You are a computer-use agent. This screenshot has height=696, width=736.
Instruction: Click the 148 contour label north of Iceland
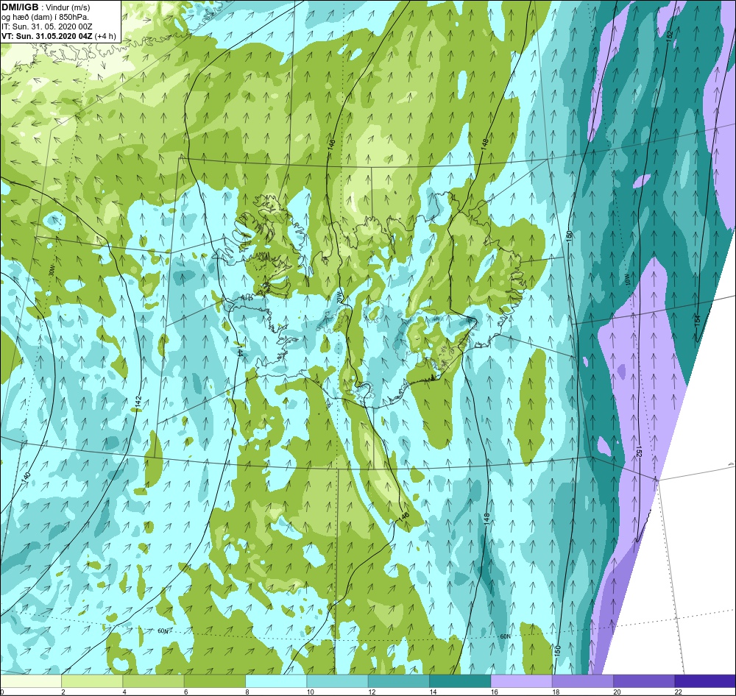pos(485,144)
